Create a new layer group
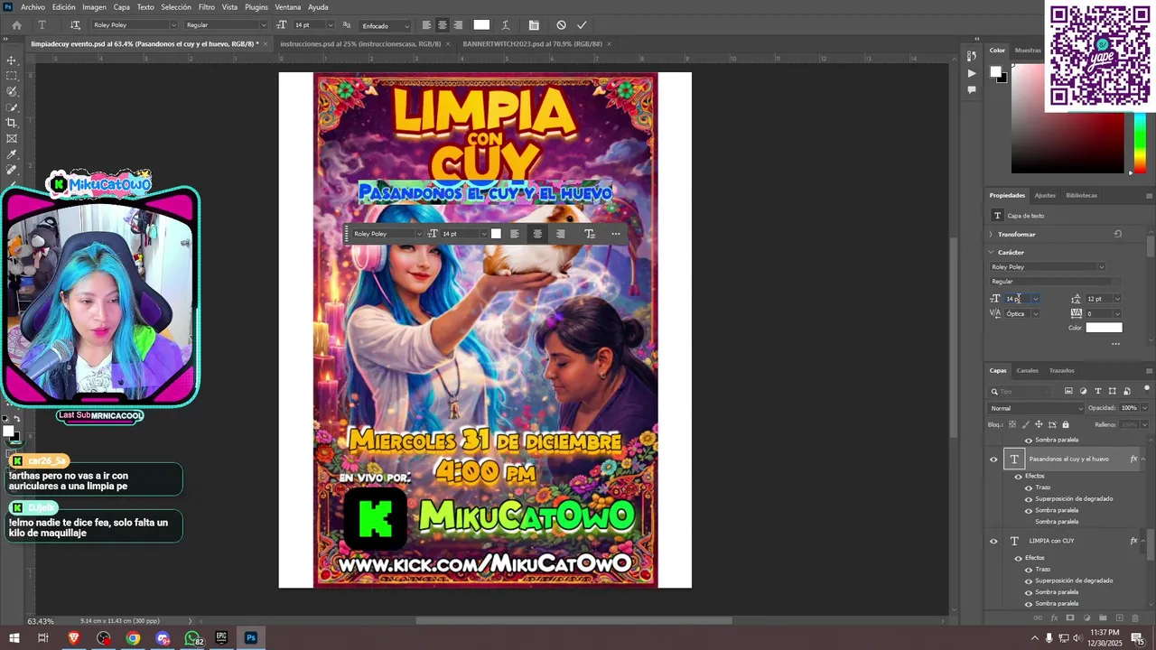This screenshot has width=1156, height=650. click(1103, 618)
